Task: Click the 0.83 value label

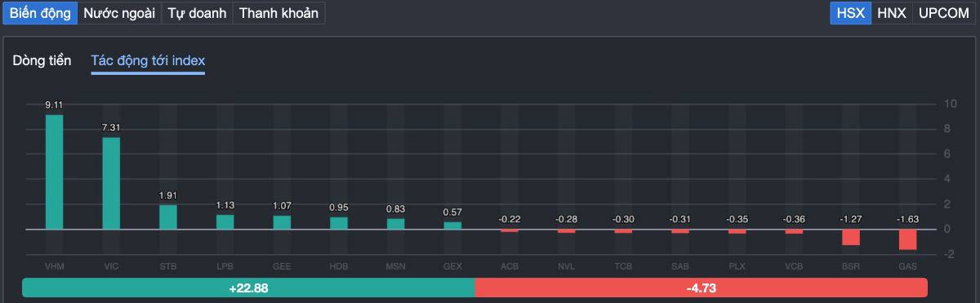Action: point(395,209)
